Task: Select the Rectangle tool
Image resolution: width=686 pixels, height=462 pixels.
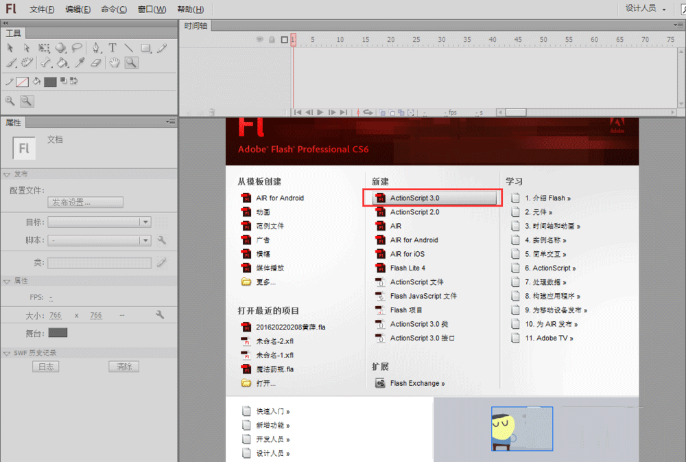Action: [x=145, y=48]
